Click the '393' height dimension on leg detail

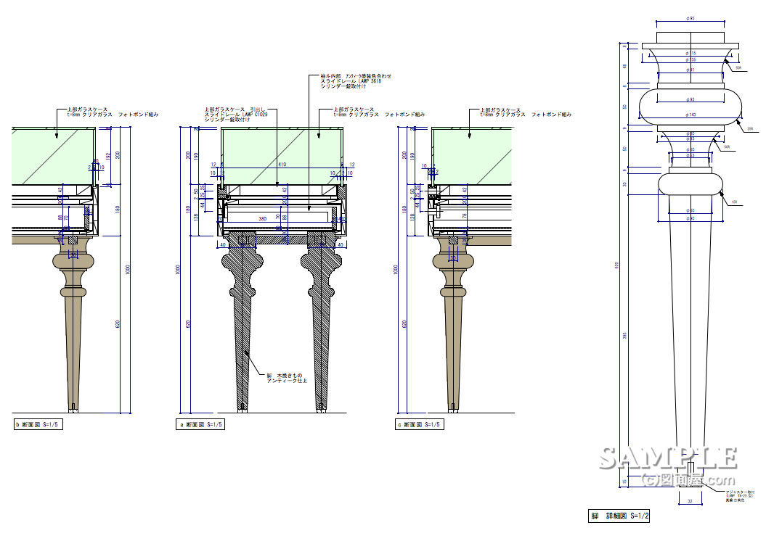[625, 335]
